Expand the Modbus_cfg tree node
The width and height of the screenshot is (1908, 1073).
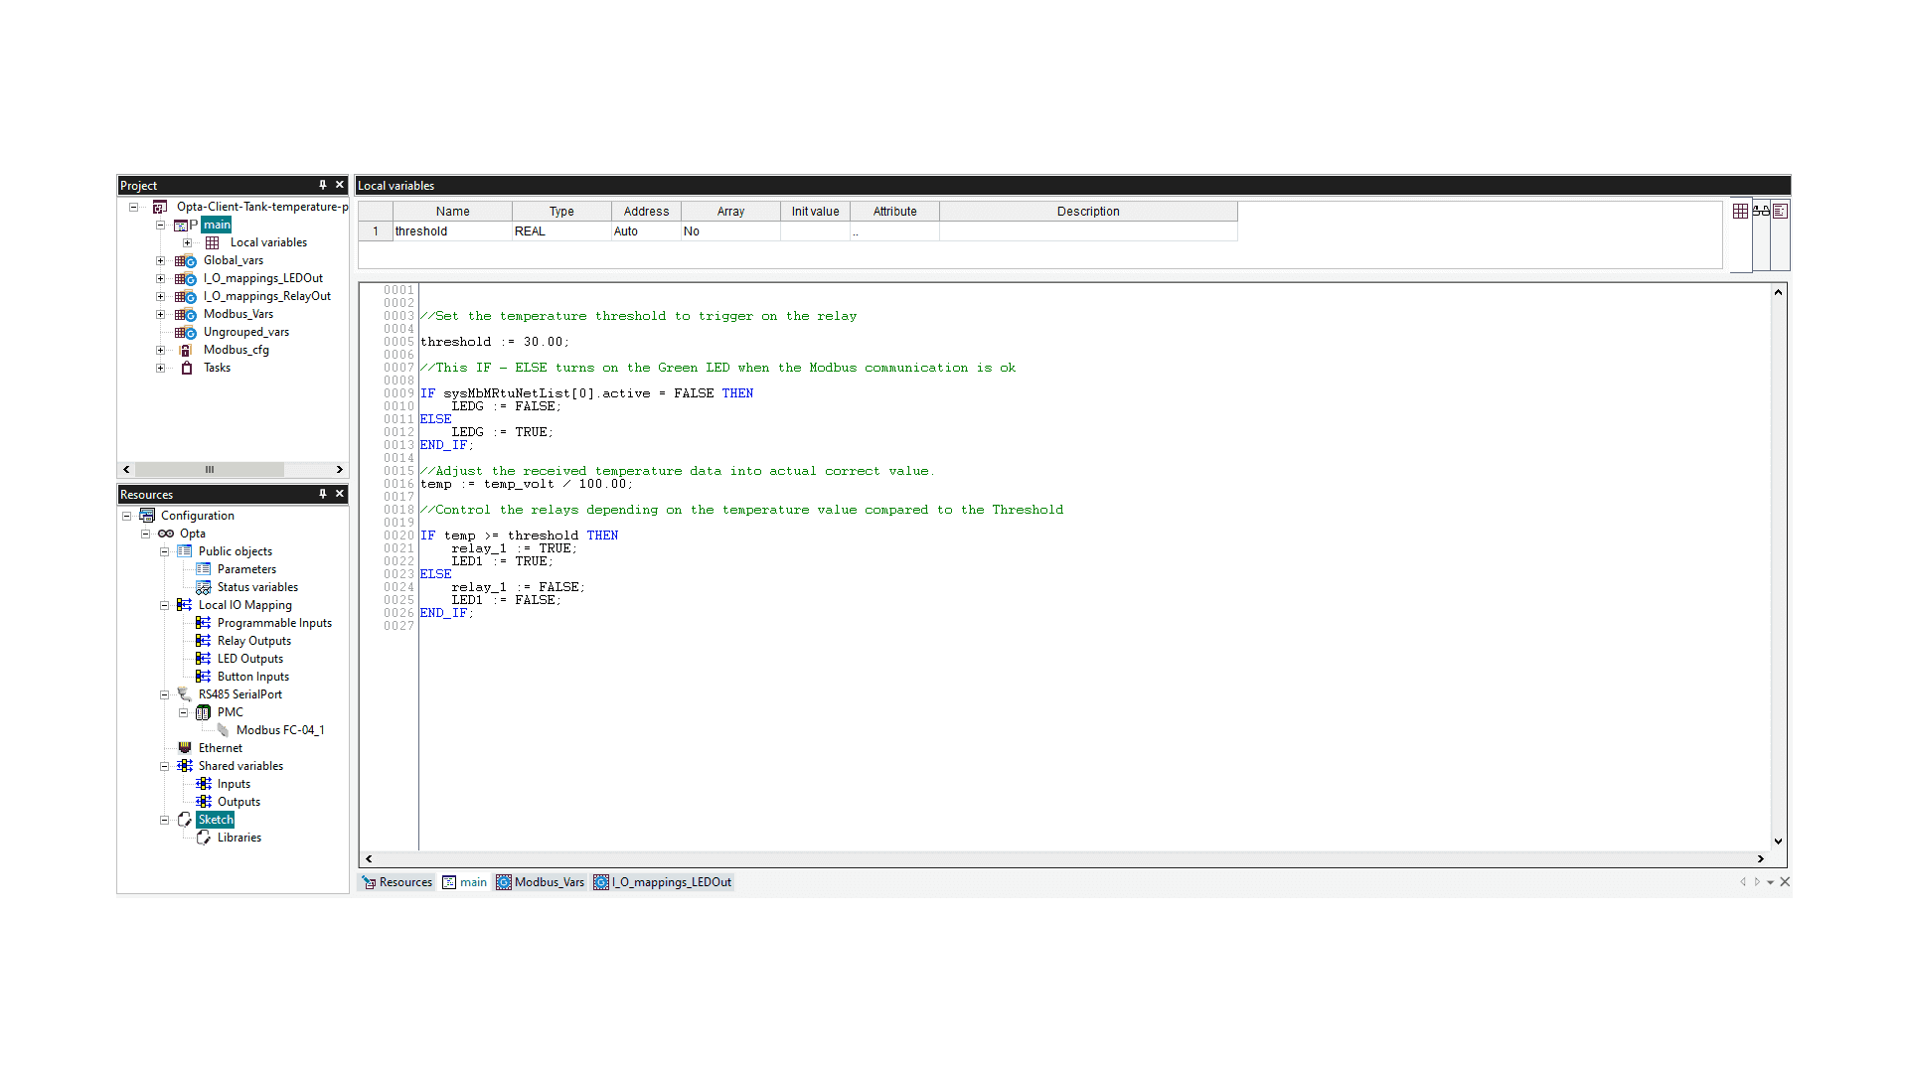pyautogui.click(x=160, y=350)
